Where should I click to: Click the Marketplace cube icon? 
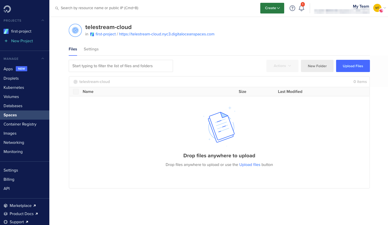(x=6, y=206)
